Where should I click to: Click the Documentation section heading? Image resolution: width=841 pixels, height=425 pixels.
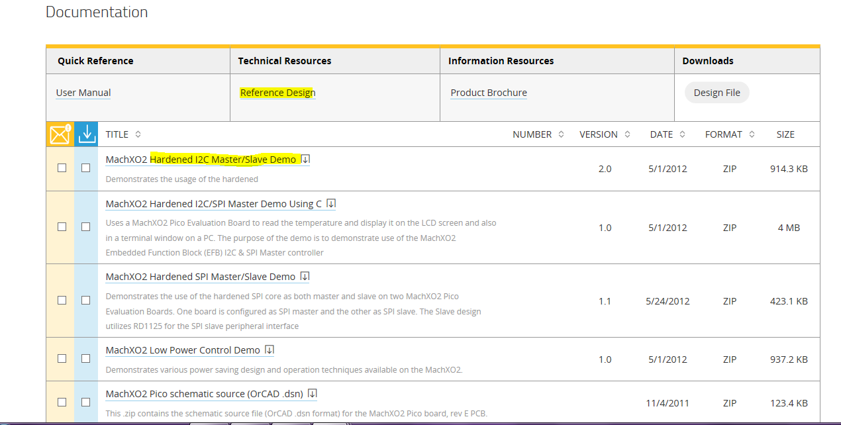click(97, 12)
